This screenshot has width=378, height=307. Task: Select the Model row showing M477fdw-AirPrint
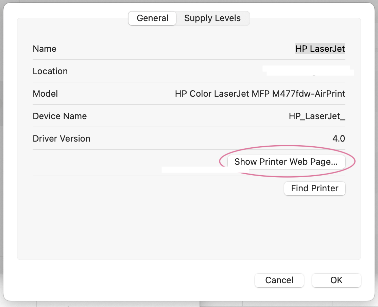[x=260, y=93]
